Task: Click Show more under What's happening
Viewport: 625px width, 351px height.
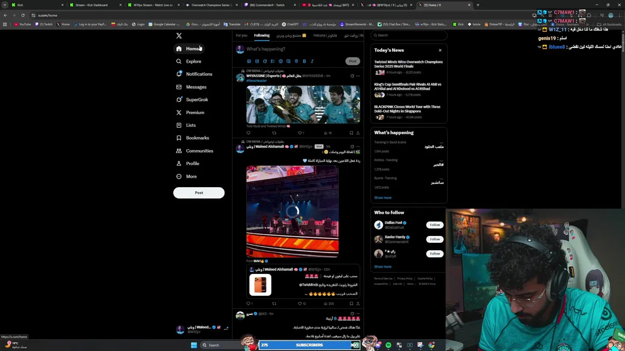Action: click(383, 198)
